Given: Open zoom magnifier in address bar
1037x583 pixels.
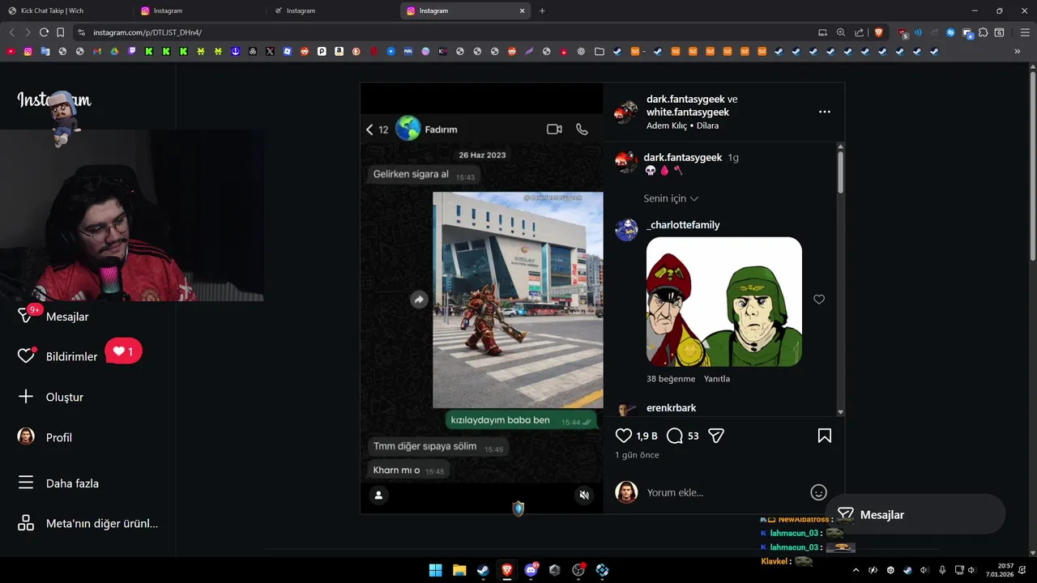Looking at the screenshot, I should pyautogui.click(x=841, y=32).
